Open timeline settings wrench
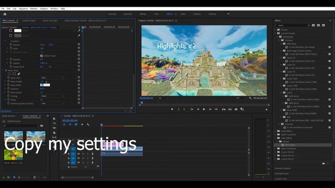 coord(88,124)
